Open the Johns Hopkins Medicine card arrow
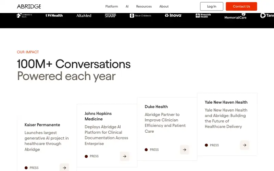Screen dimensions: 274x171 [124, 156]
